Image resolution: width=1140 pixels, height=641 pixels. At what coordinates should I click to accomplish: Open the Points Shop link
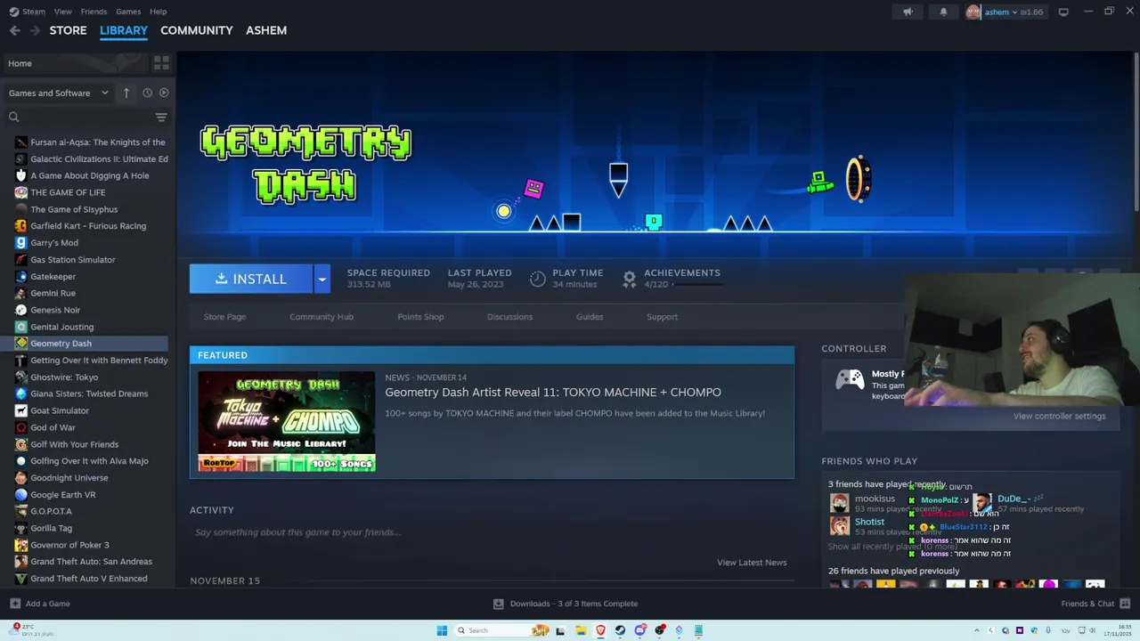tap(420, 317)
